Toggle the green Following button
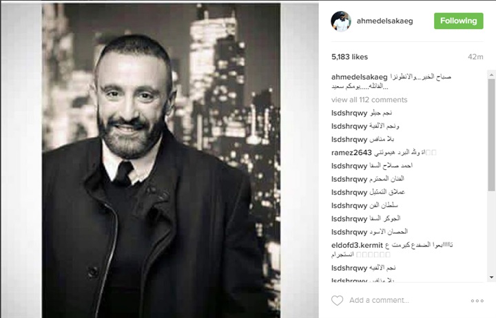 [458, 21]
